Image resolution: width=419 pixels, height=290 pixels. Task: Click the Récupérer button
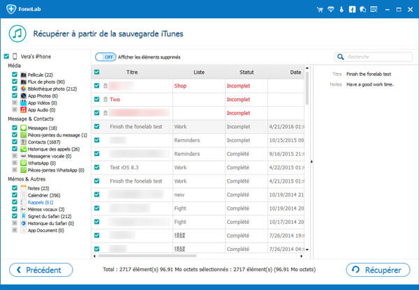point(378,270)
